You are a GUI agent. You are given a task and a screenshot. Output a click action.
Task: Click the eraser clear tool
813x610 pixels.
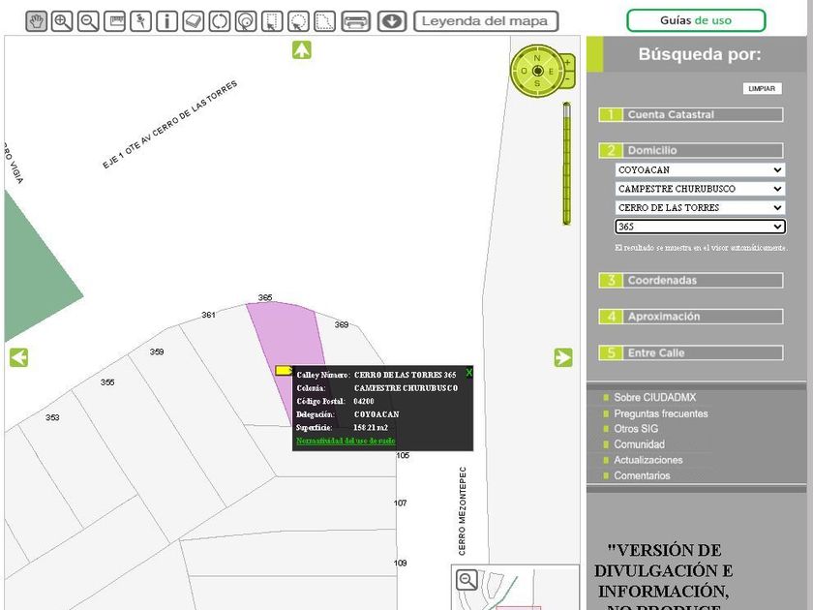point(194,21)
